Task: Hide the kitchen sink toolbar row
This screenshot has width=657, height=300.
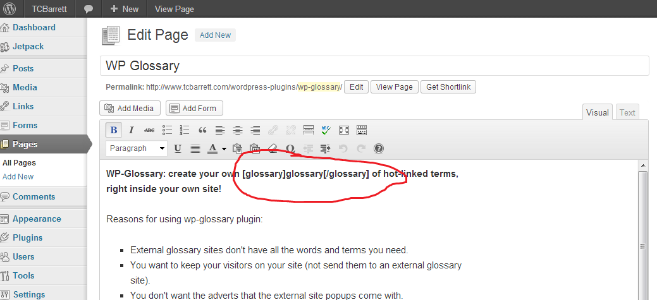Action: [x=362, y=130]
